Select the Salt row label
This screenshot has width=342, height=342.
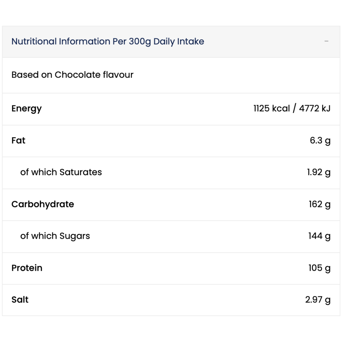[20, 300]
